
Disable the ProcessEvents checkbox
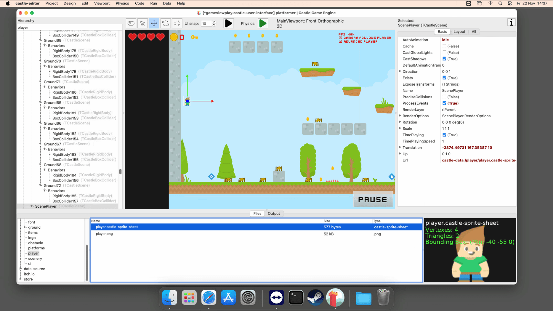[444, 103]
